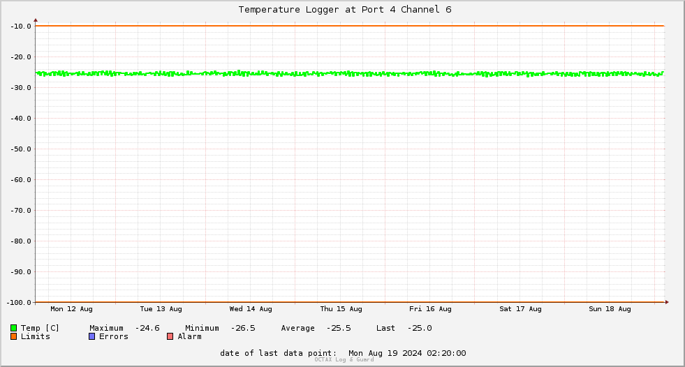Click the -40.0 y-axis label
Viewport: 685px width, 367px height.
(20, 118)
